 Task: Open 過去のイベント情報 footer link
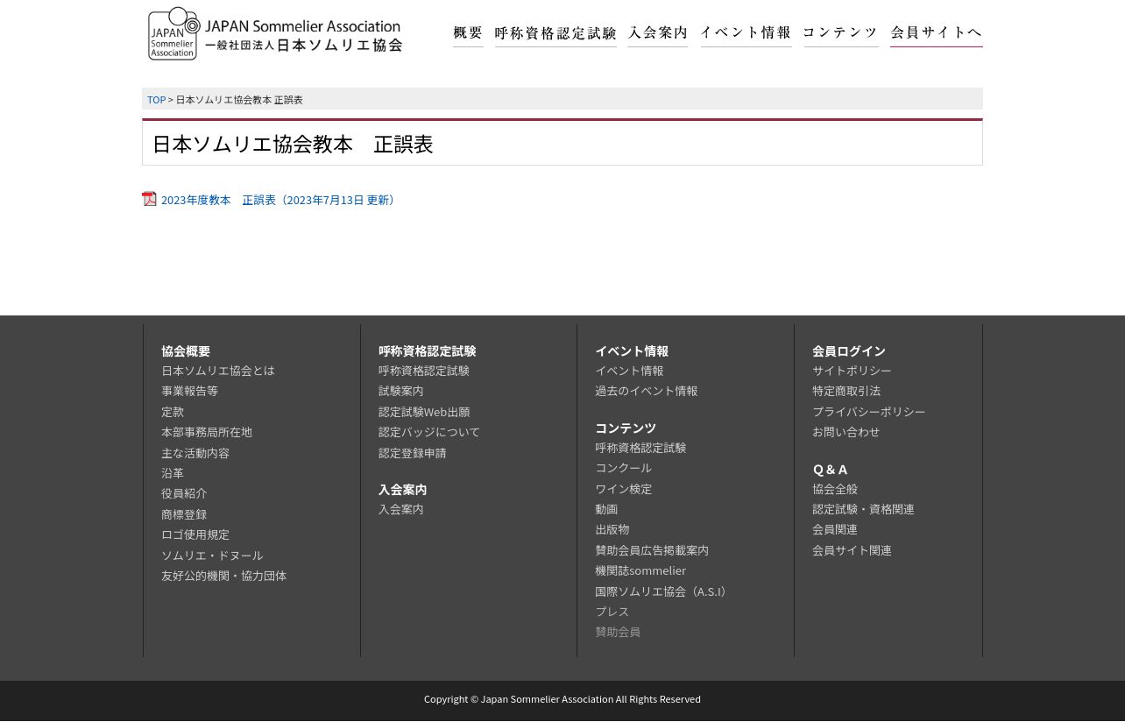pyautogui.click(x=647, y=391)
